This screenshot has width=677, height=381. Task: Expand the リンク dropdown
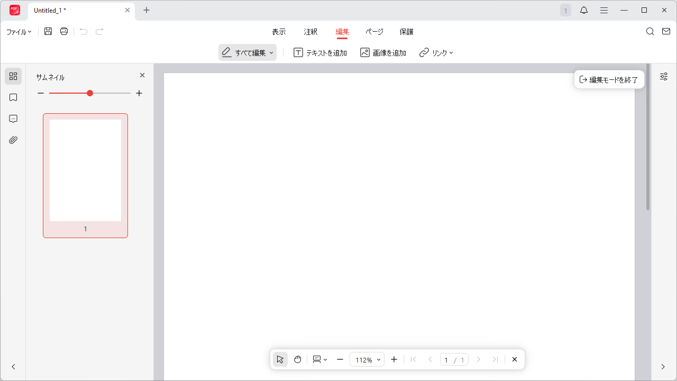pyautogui.click(x=436, y=53)
